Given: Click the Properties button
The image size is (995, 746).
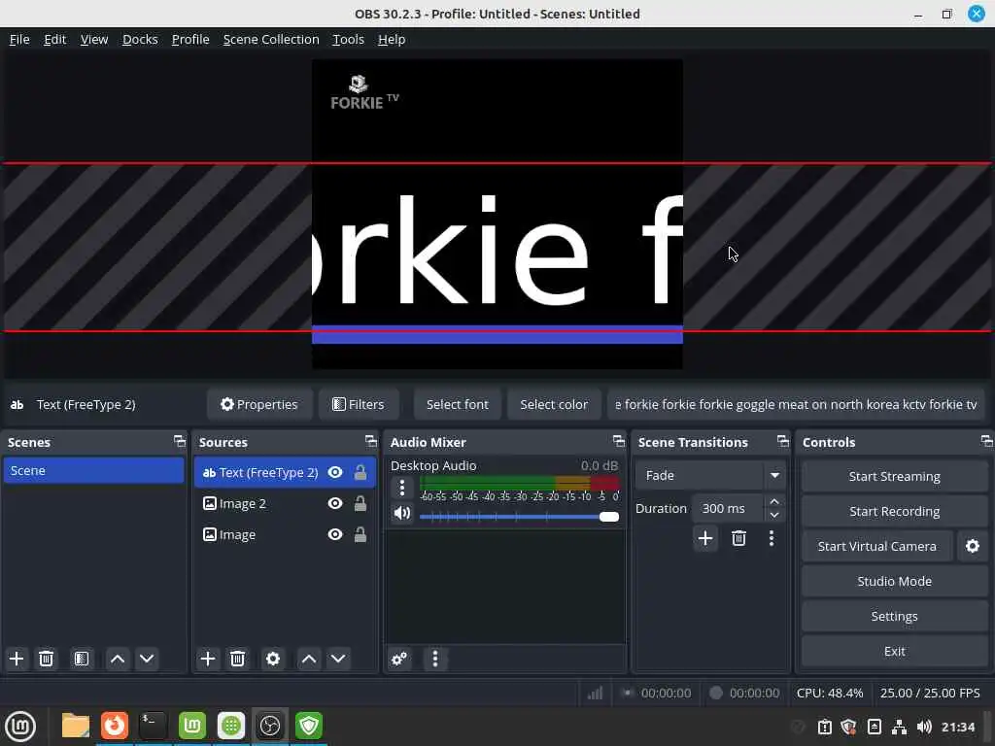Looking at the screenshot, I should (258, 404).
